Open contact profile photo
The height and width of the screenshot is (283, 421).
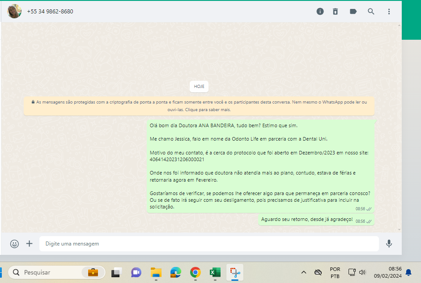point(14,11)
